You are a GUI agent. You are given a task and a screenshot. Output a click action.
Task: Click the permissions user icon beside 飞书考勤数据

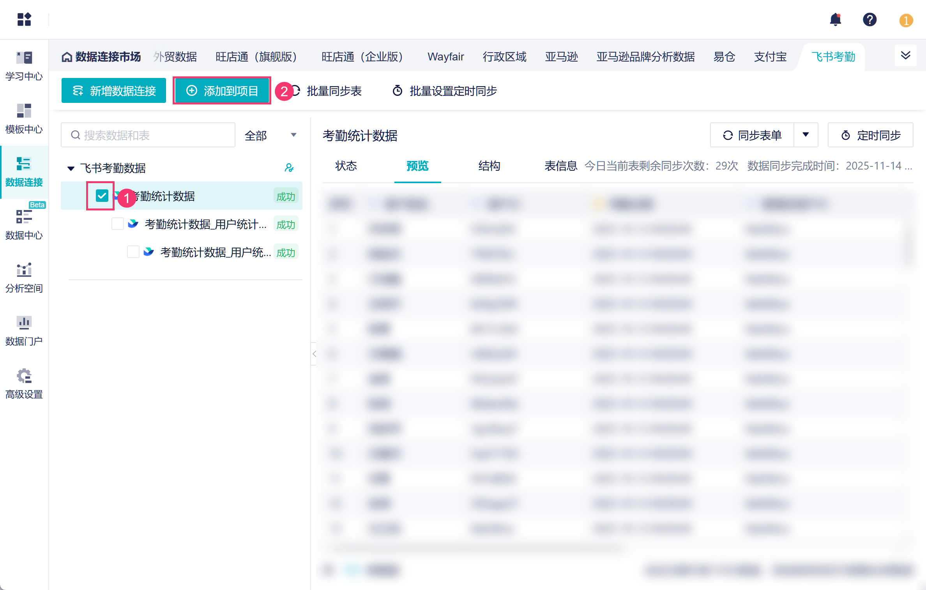coord(289,168)
